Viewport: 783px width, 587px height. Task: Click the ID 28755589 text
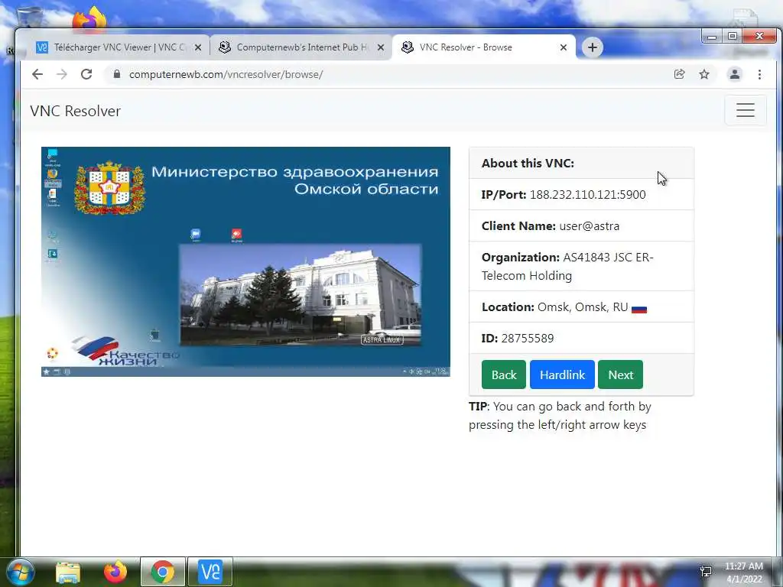[518, 339]
